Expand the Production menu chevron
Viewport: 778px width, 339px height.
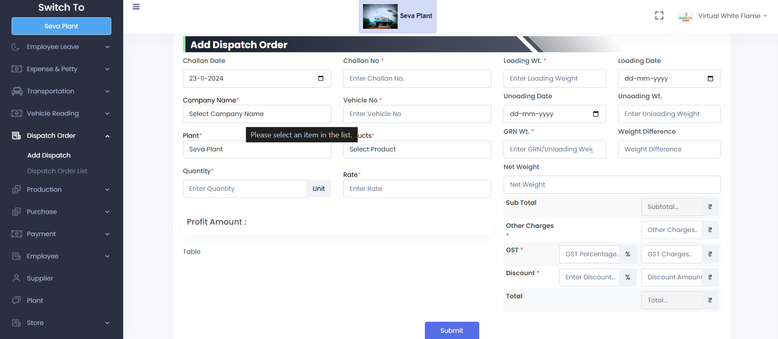click(x=107, y=190)
